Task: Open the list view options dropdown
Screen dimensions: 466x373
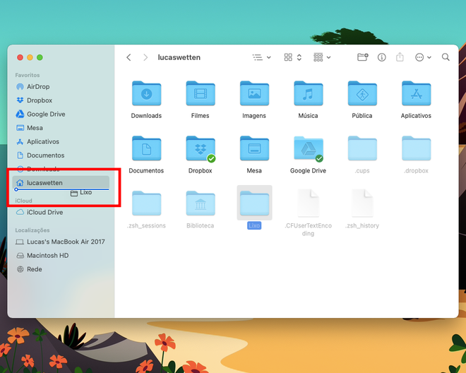Action: point(261,57)
